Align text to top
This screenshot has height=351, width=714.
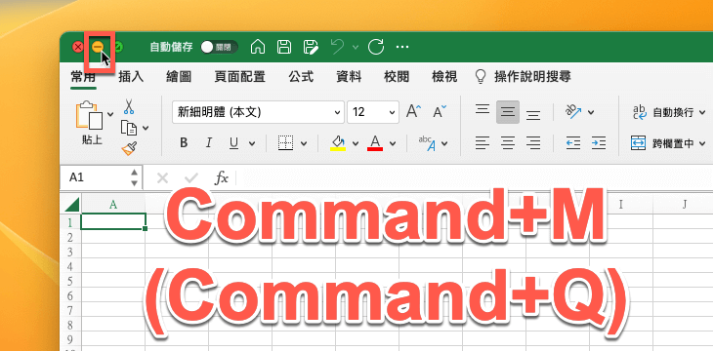(483, 109)
